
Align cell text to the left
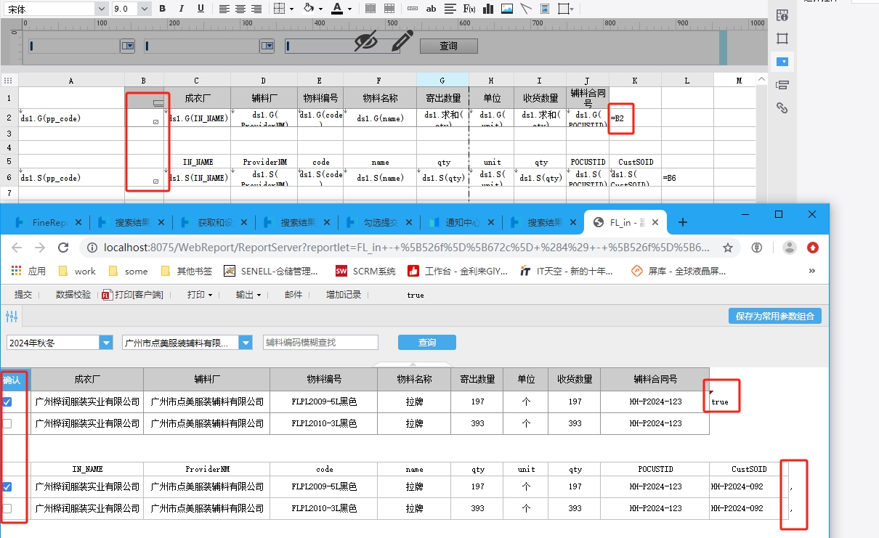tap(224, 9)
